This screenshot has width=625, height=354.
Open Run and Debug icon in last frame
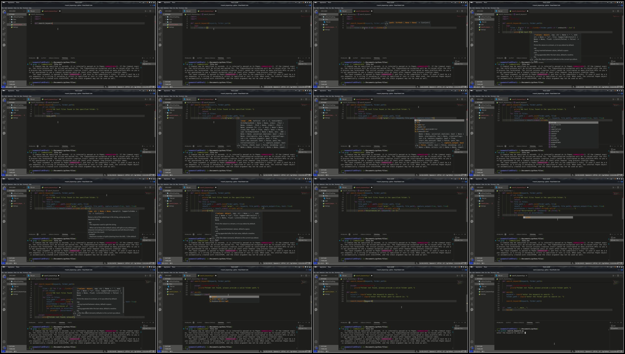click(472, 293)
